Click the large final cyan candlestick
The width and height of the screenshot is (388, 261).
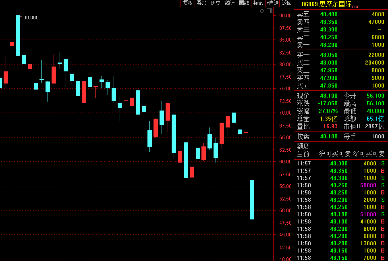(252, 200)
